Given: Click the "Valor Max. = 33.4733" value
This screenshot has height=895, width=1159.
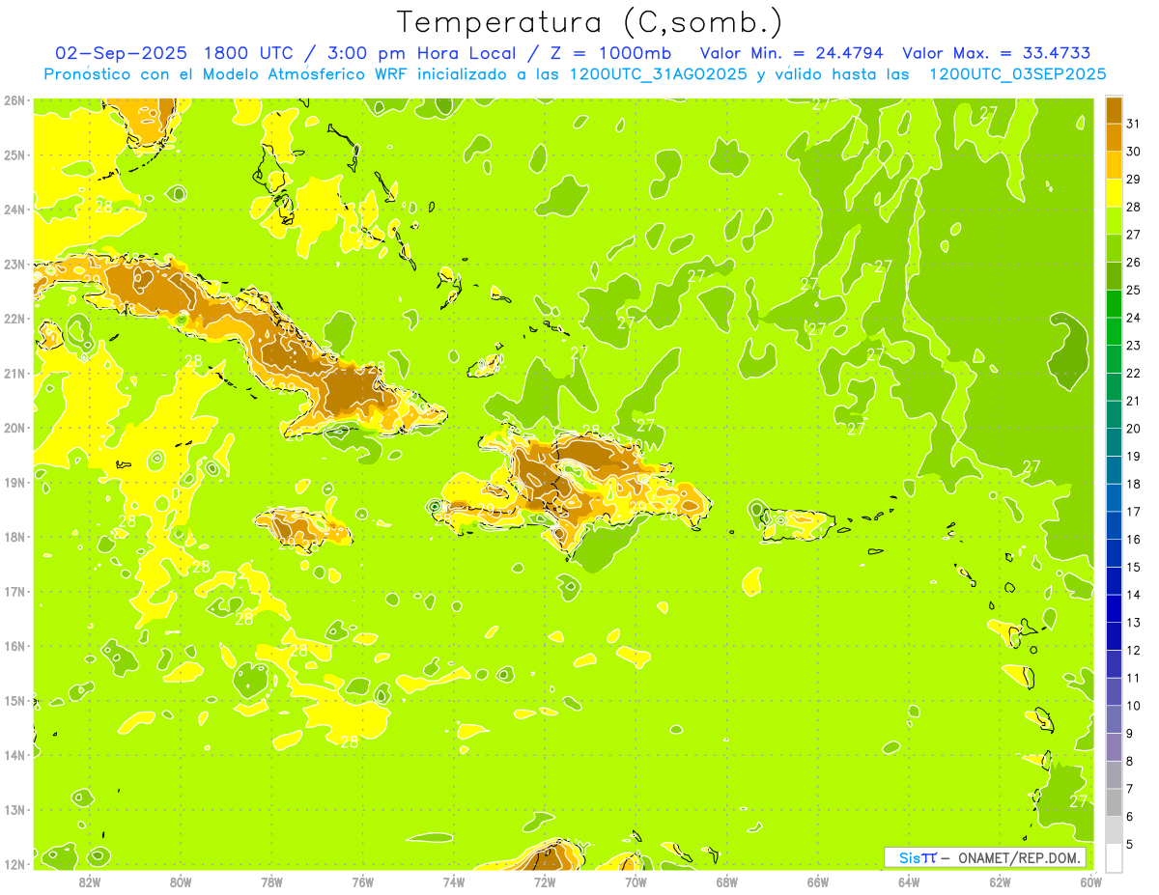Looking at the screenshot, I should [x=998, y=53].
